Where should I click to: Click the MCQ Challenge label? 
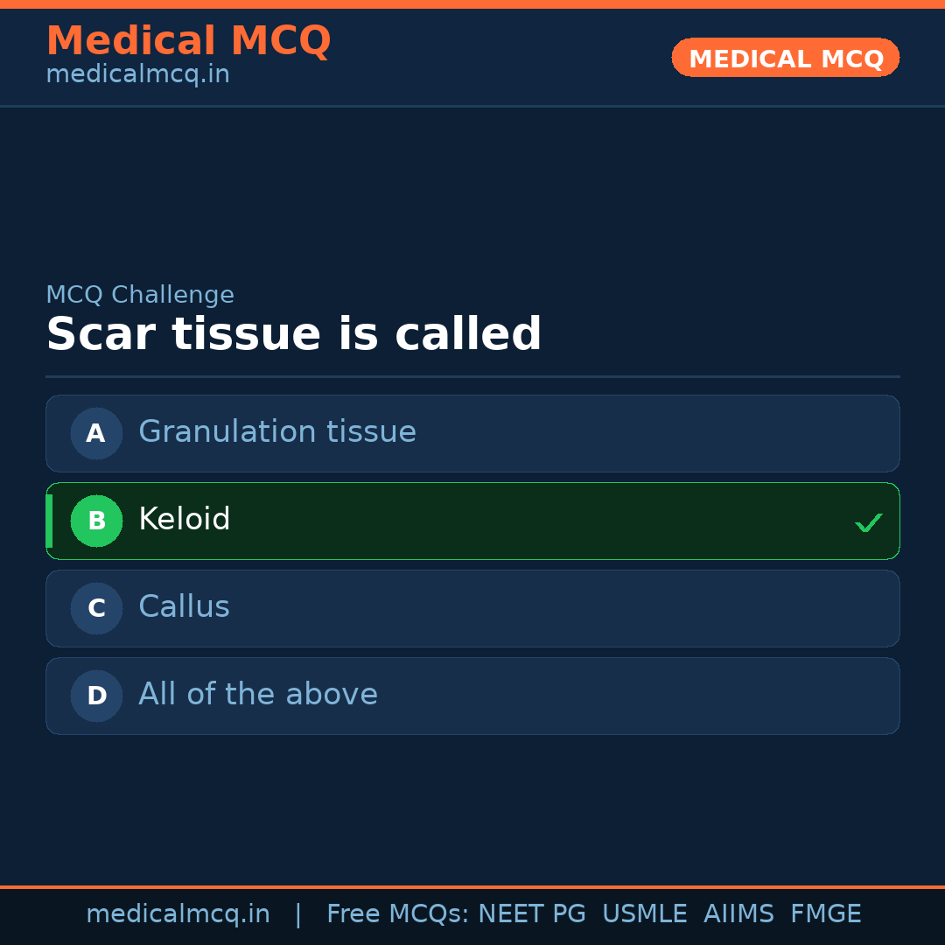(x=140, y=295)
